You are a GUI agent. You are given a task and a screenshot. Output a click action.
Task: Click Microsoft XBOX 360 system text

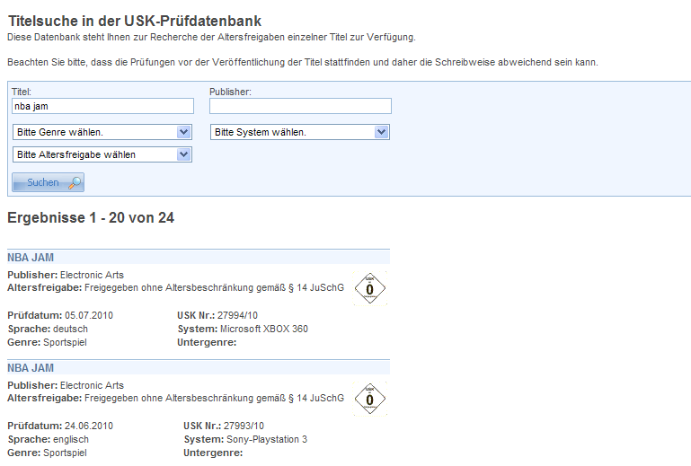263,330
